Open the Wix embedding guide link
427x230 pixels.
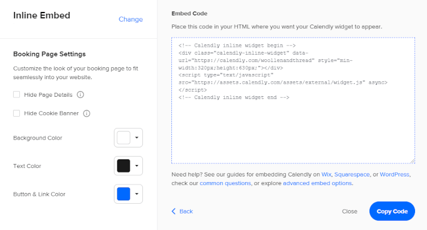(x=326, y=174)
